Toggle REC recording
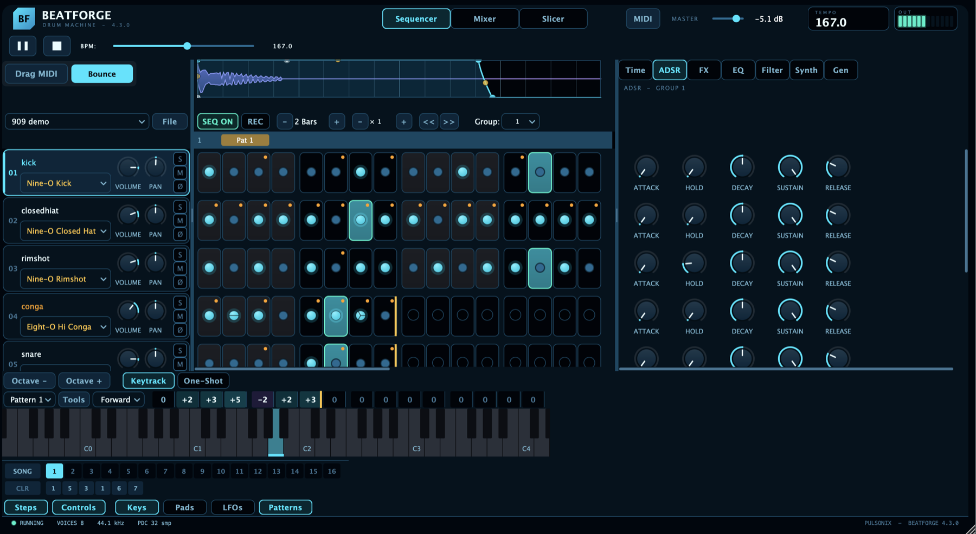 click(x=255, y=121)
